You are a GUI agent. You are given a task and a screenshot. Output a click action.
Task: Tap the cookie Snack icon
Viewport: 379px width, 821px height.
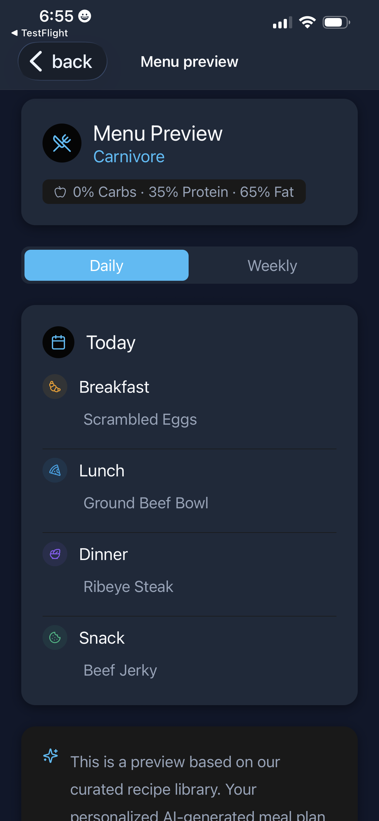click(x=55, y=637)
